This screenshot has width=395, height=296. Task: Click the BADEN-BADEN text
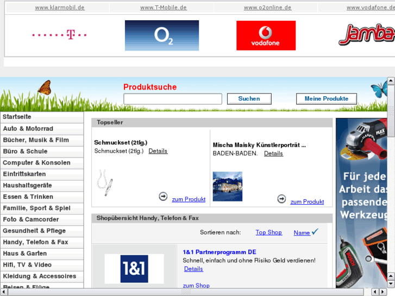(235, 153)
